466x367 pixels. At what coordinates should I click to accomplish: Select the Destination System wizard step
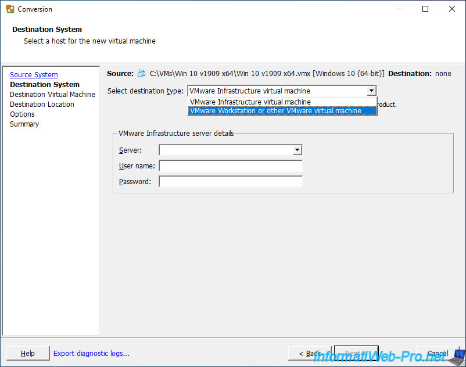45,84
